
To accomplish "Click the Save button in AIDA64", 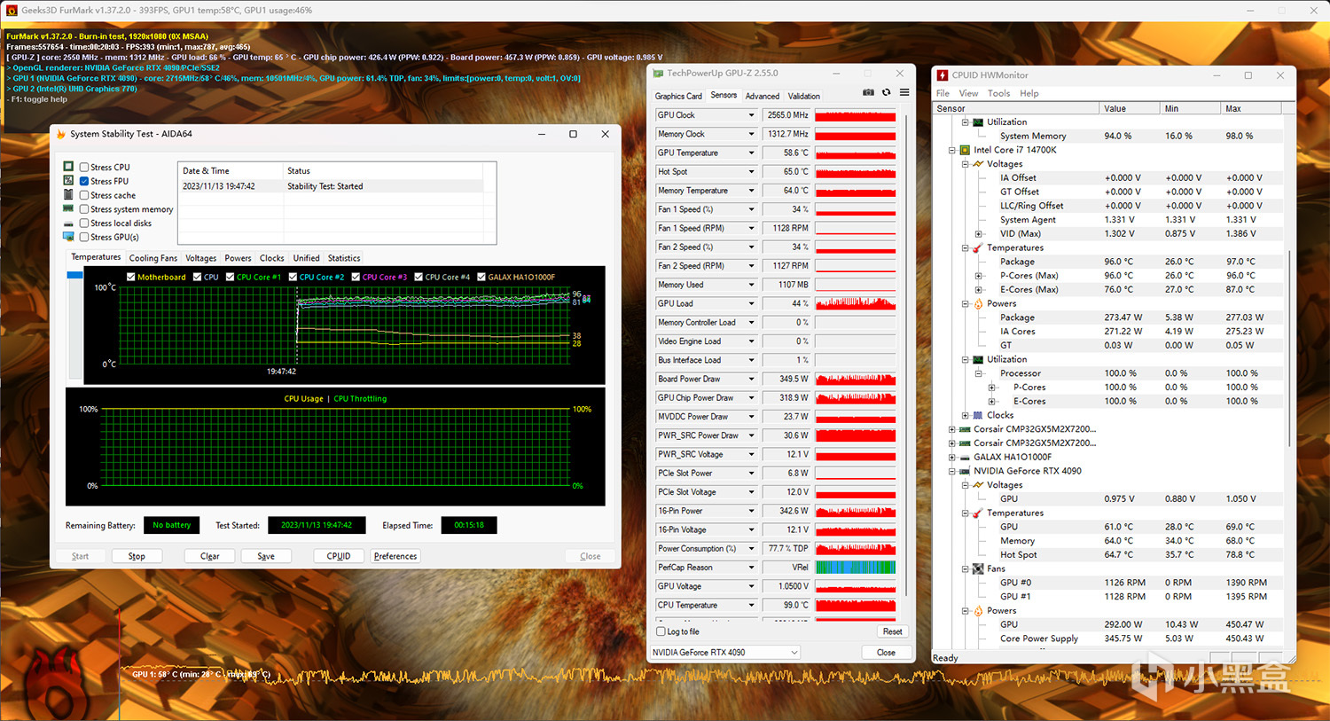I will click(266, 556).
